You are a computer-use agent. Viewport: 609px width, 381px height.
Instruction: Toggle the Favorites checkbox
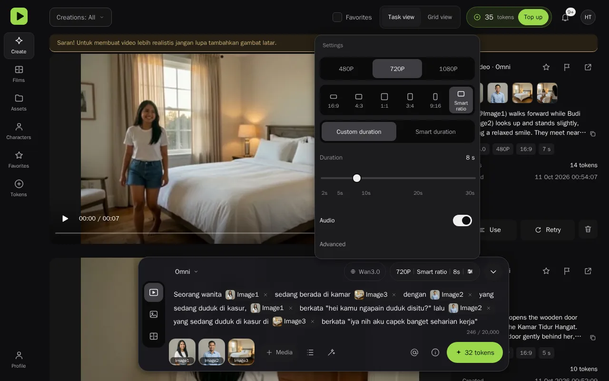click(x=337, y=17)
